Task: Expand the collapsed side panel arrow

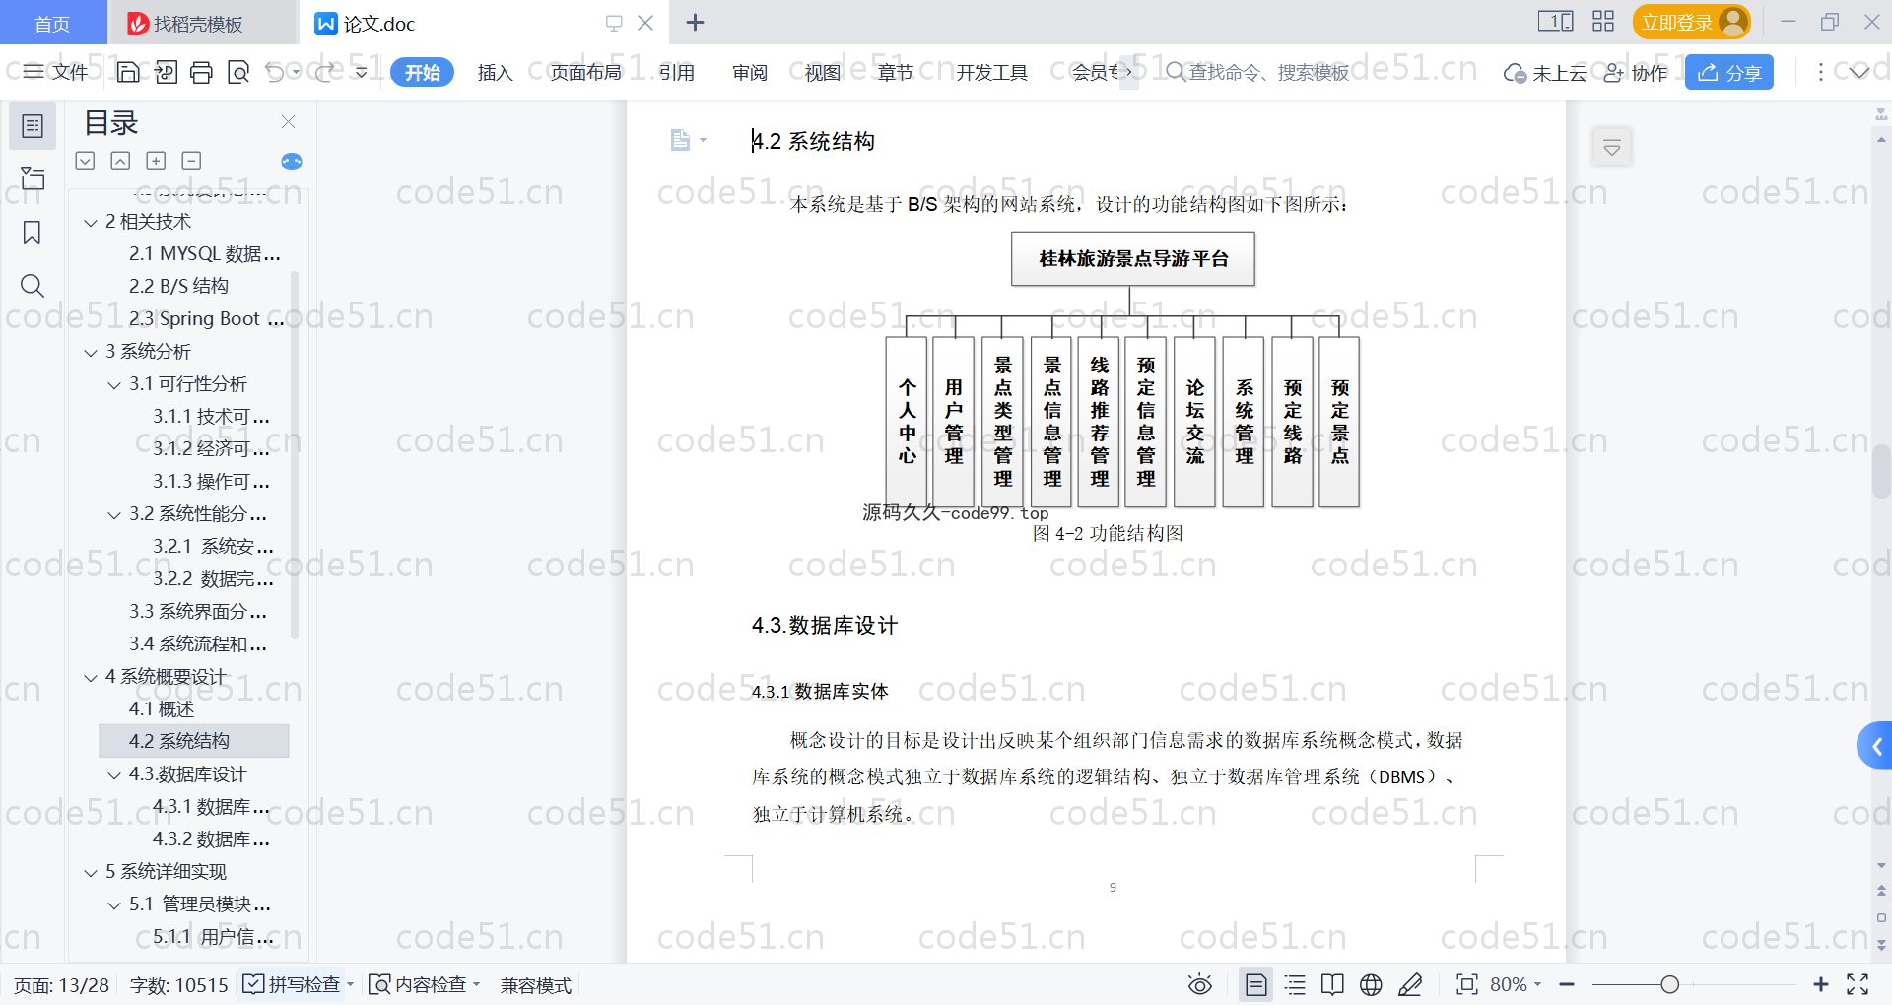Action: coord(1875,747)
